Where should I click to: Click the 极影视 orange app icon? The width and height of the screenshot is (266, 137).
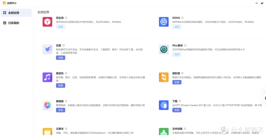[164, 77]
